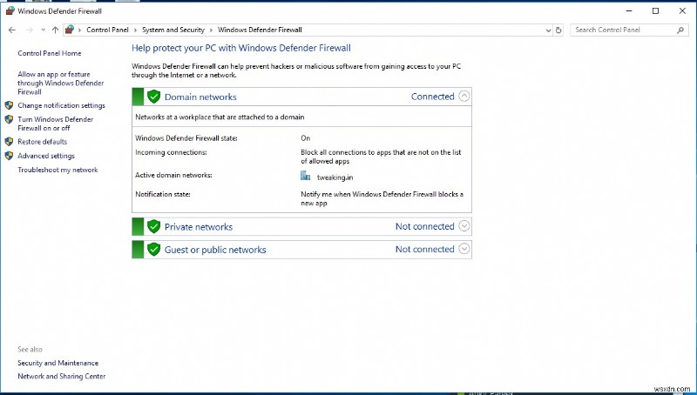Click shield icon beside Change notification settings

point(9,105)
